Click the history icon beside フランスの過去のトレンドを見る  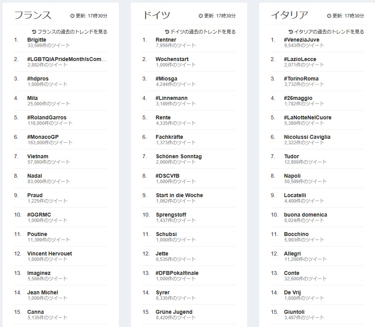(x=34, y=32)
